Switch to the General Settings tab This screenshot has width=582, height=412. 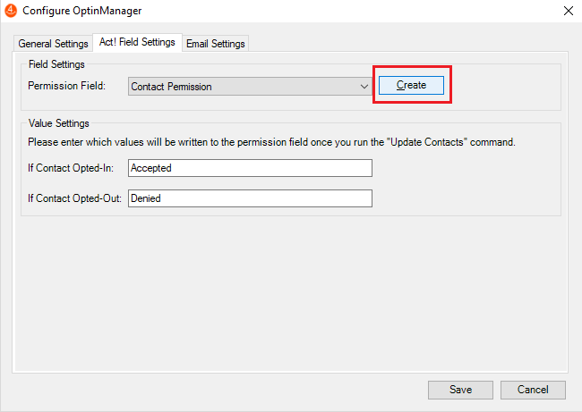(x=53, y=44)
